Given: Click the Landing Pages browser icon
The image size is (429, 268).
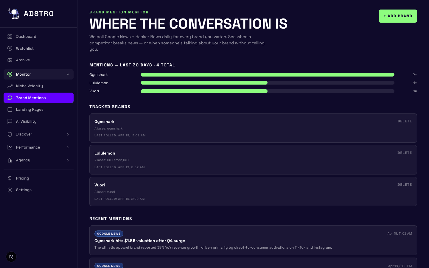Looking at the screenshot, I should pos(10,109).
